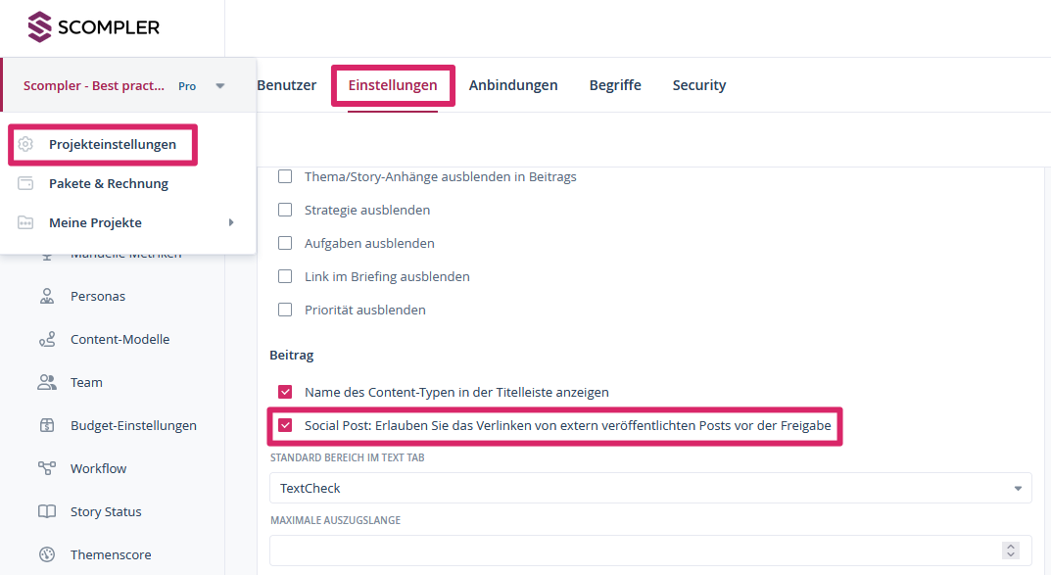Click the Story Status book icon
1051x575 pixels.
tap(47, 511)
